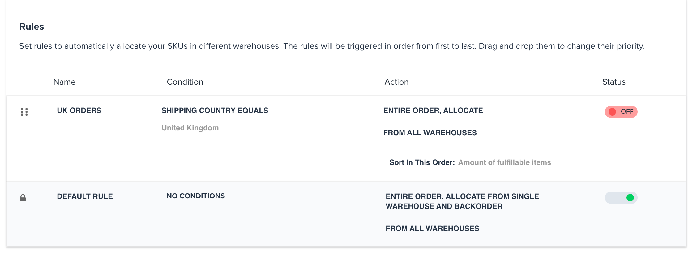Screen dimensions: 697x257
Task: Click the Status column header
Action: [614, 82]
